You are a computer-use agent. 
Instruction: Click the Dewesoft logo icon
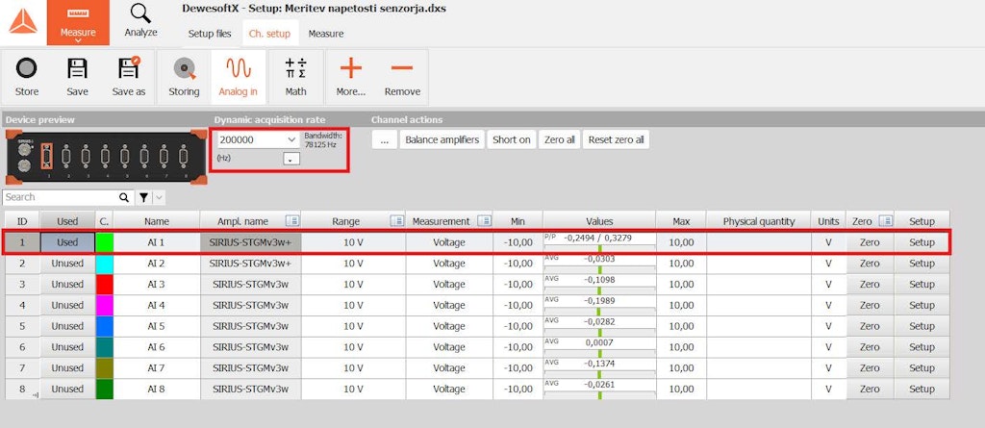click(23, 21)
